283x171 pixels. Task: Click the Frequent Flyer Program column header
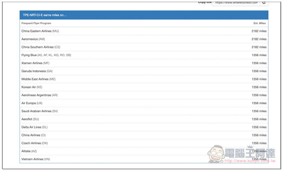(36, 23)
